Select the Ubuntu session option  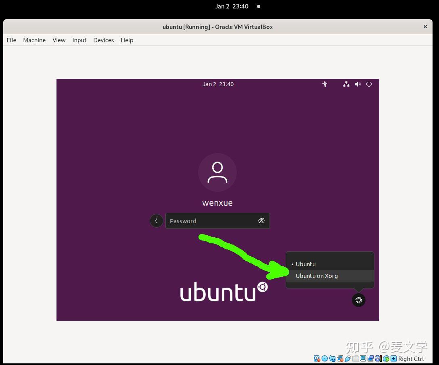(330, 264)
